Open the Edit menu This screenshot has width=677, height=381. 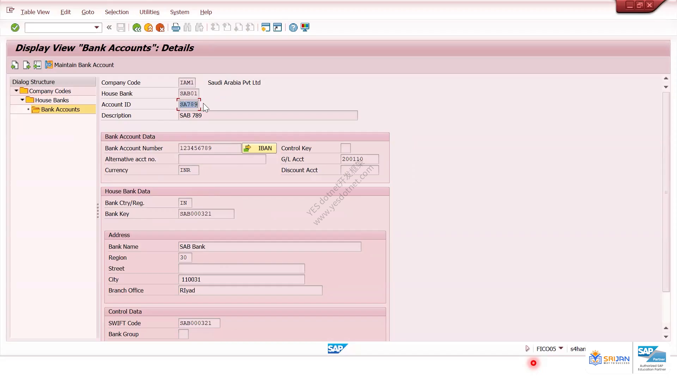click(x=66, y=12)
